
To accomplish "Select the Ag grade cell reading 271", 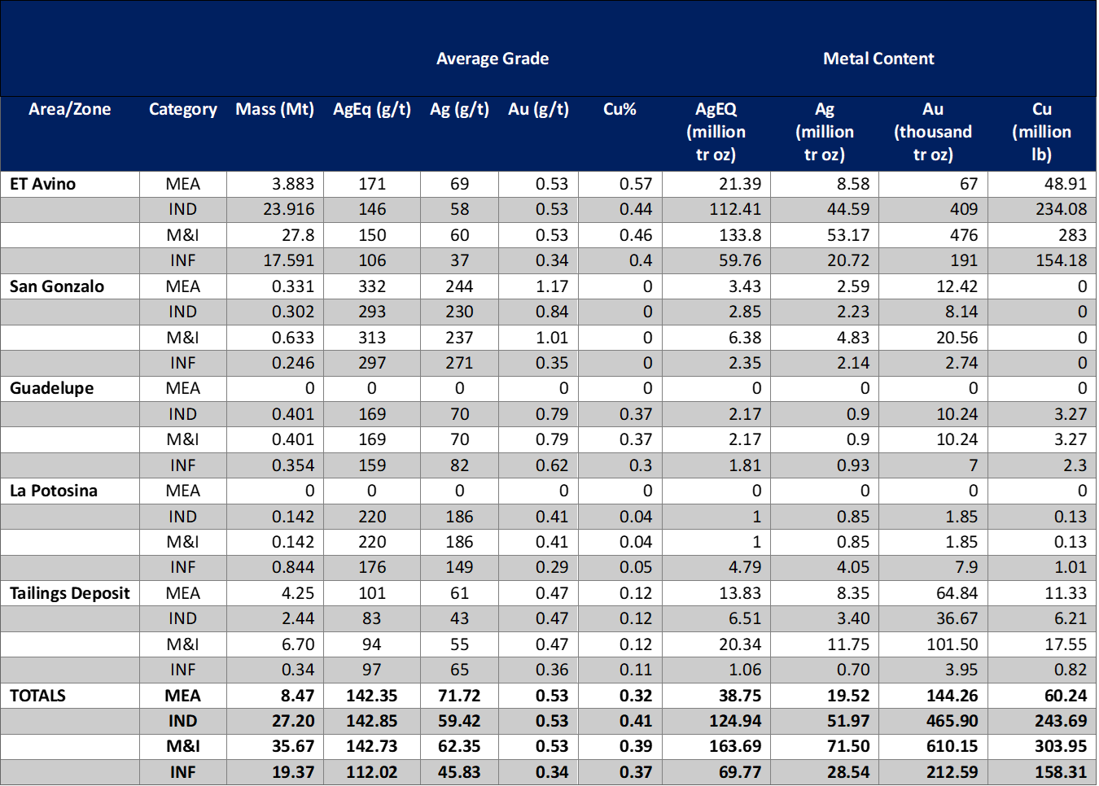I will pyautogui.click(x=459, y=363).
